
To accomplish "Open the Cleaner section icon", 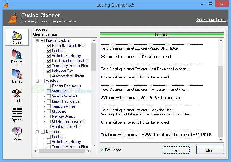I will (17, 37).
